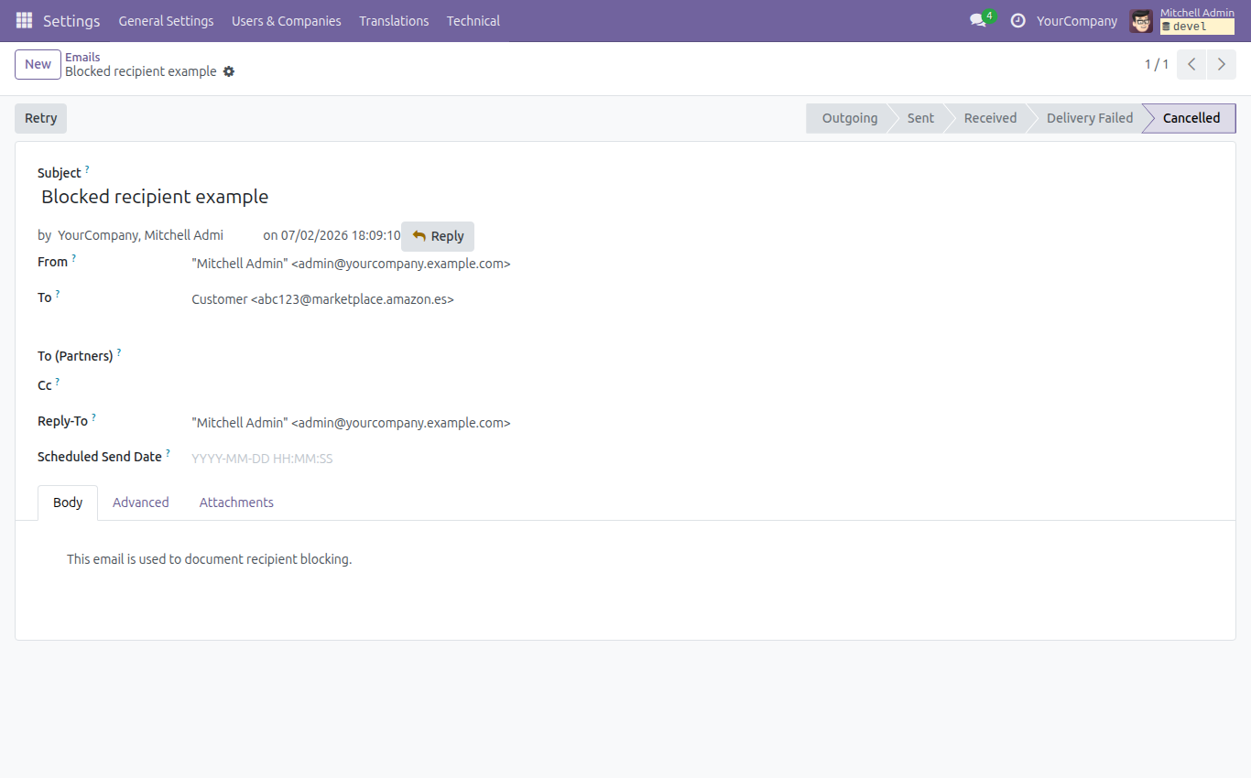Open Translations menu
The width and height of the screenshot is (1251, 778).
394,20
